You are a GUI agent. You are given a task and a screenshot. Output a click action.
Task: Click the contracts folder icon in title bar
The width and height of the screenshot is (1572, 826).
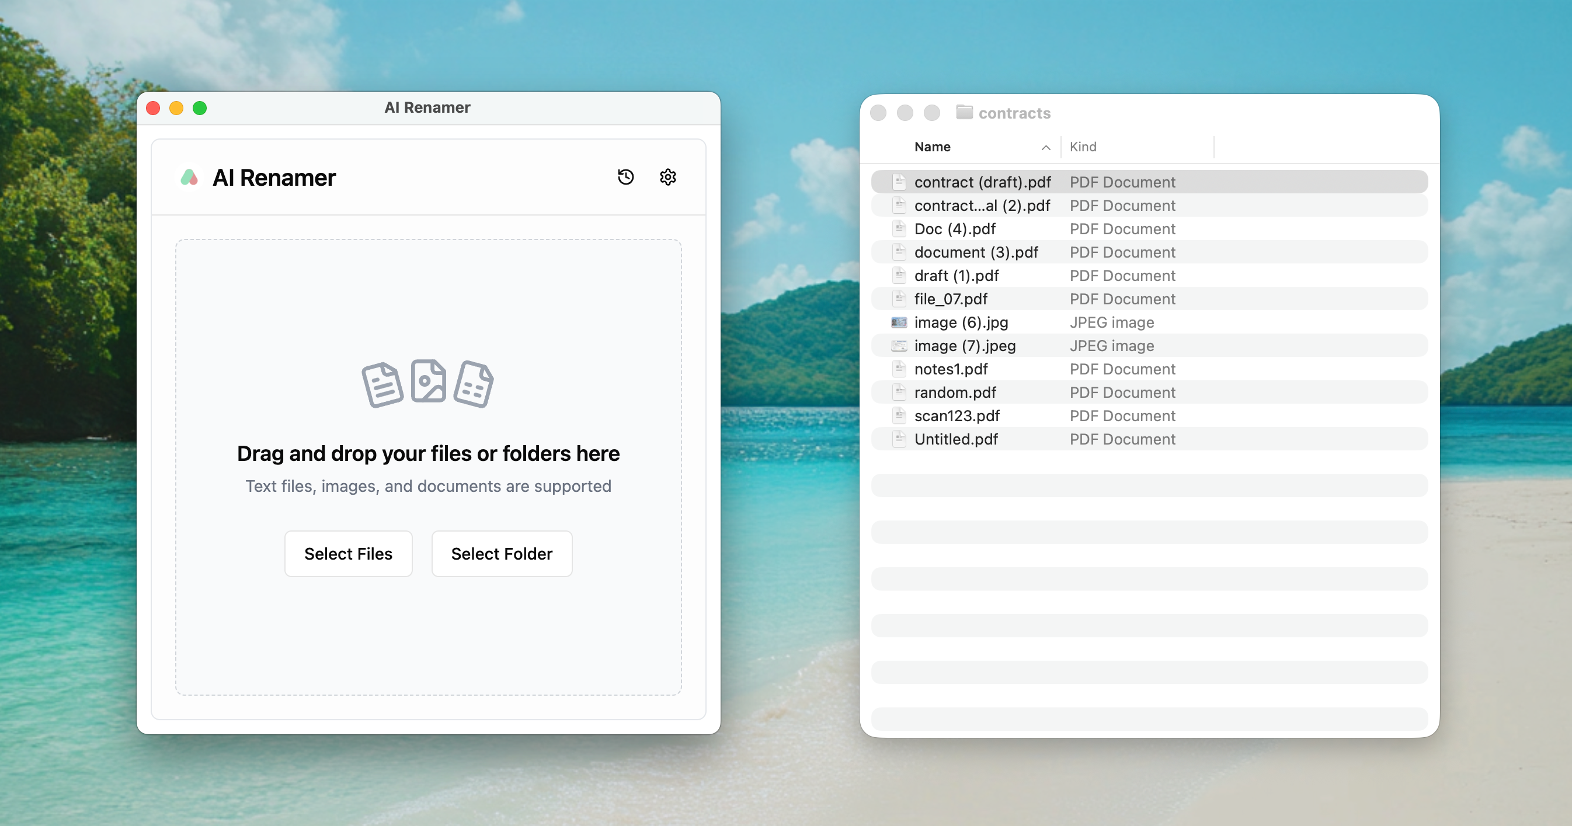pos(964,112)
